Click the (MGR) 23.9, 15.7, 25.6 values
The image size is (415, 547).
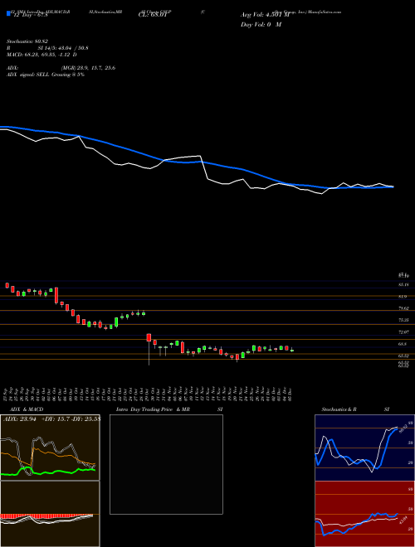pos(88,68)
